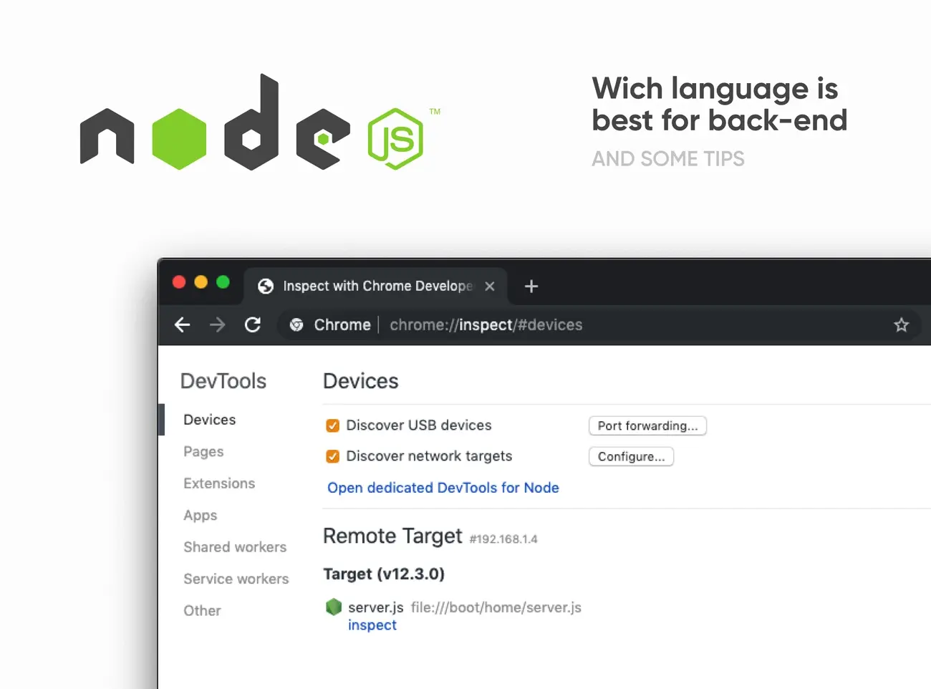This screenshot has width=931, height=689.
Task: Open dedicated DevTools for Node
Action: tap(443, 488)
